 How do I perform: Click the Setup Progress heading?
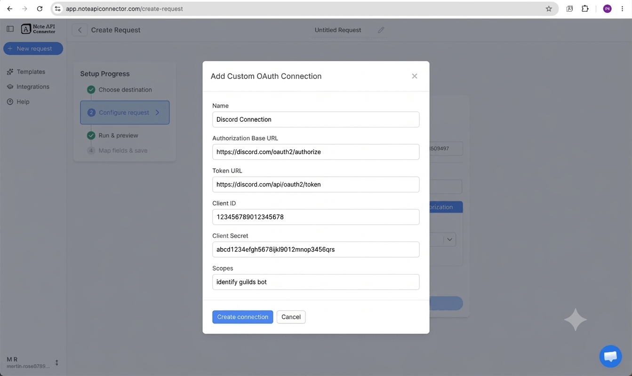[x=105, y=74]
